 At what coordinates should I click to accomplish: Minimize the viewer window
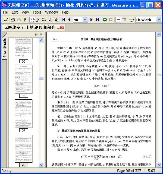(143, 5)
